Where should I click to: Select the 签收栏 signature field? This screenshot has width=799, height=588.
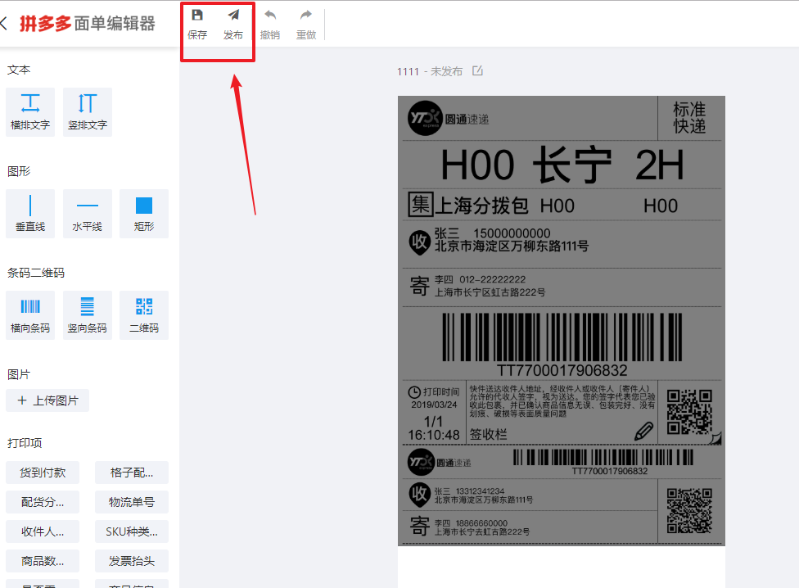pos(488,435)
